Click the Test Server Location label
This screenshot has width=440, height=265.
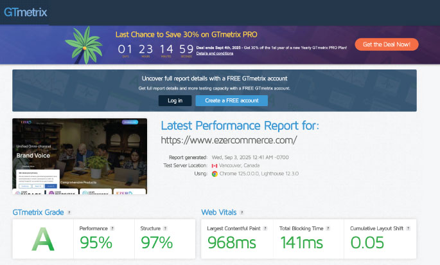tap(185, 165)
